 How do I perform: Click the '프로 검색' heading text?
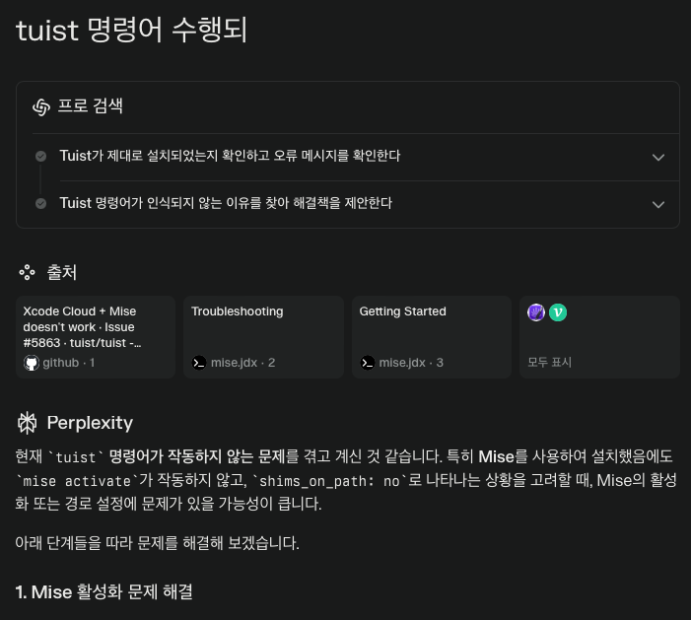point(91,106)
